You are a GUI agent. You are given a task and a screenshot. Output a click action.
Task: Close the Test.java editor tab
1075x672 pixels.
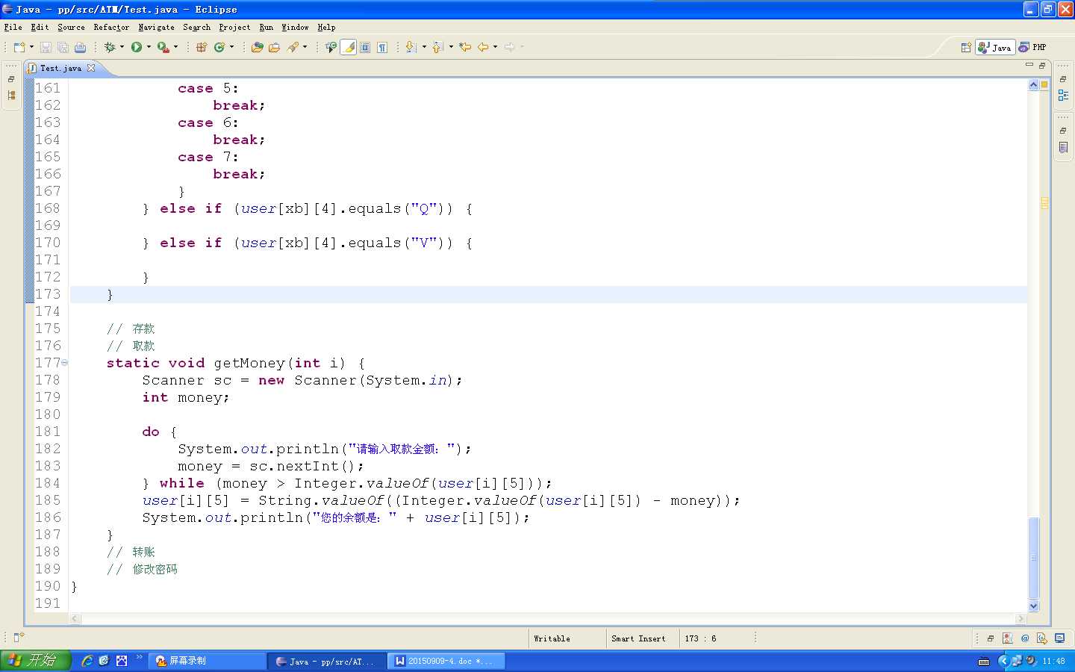pyautogui.click(x=91, y=68)
